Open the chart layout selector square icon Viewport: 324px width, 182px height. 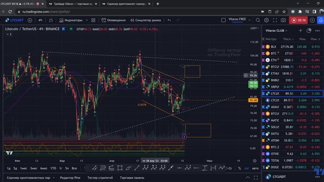point(223,20)
